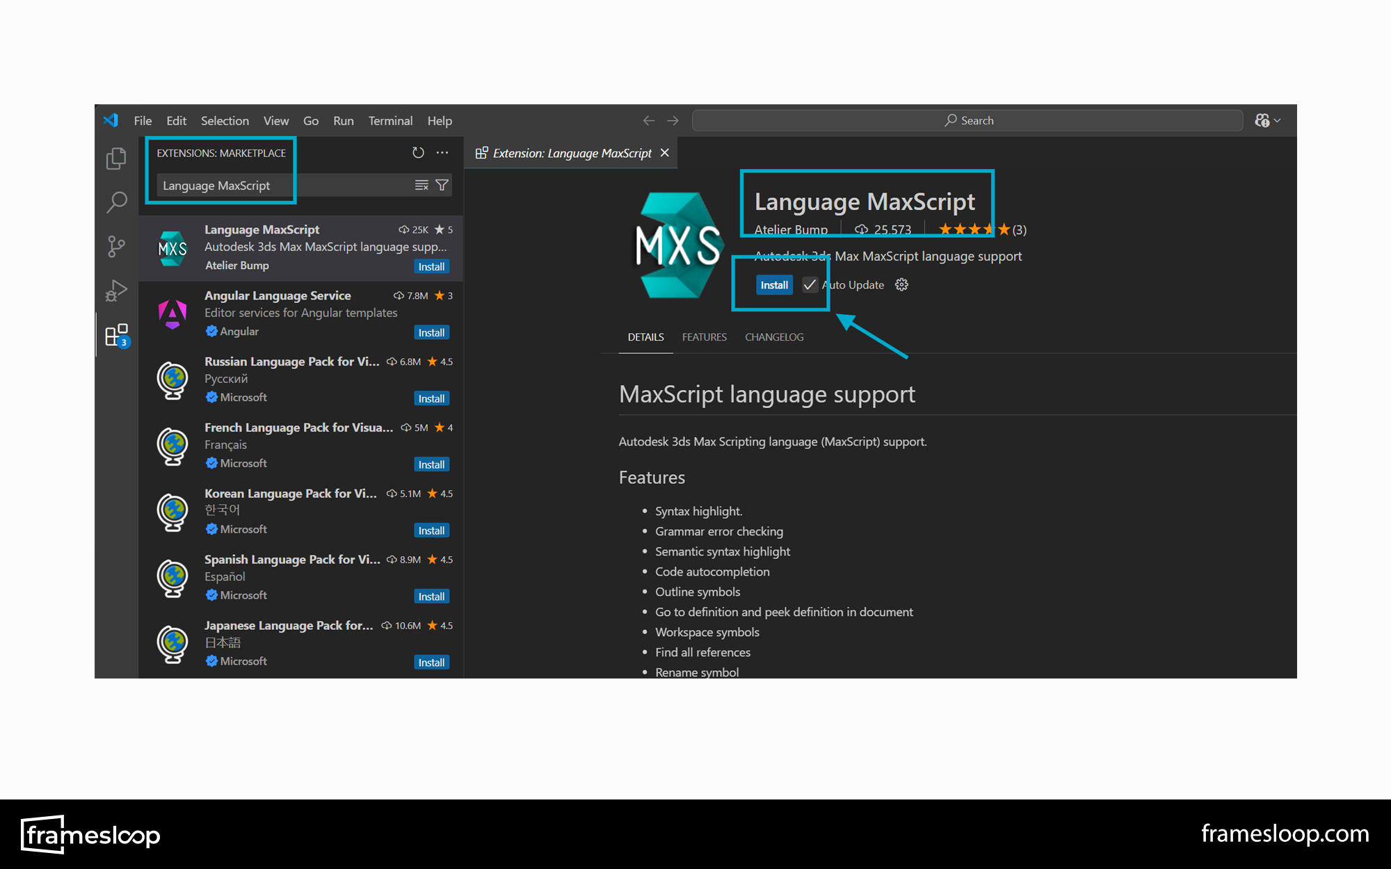1391x869 pixels.
Task: Click the French Language Pack globe icon
Action: point(172,446)
